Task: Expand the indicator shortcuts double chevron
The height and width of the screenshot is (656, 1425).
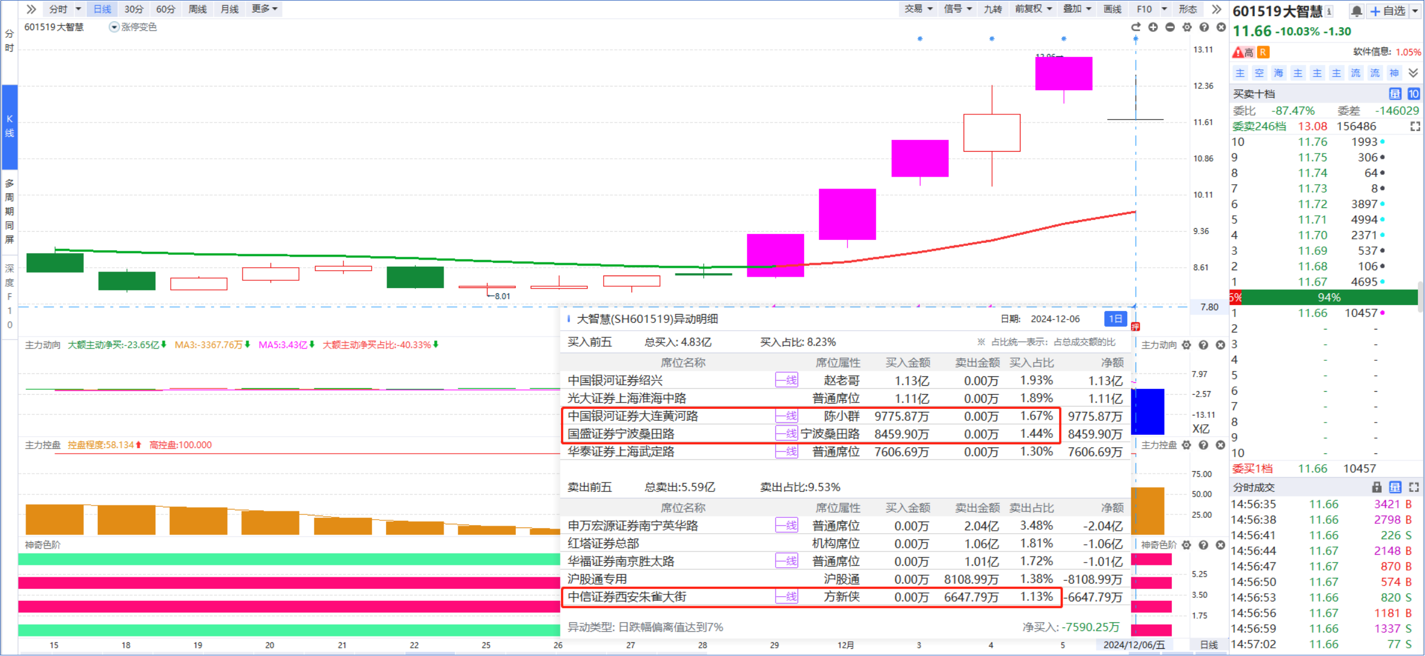Action: click(1413, 73)
